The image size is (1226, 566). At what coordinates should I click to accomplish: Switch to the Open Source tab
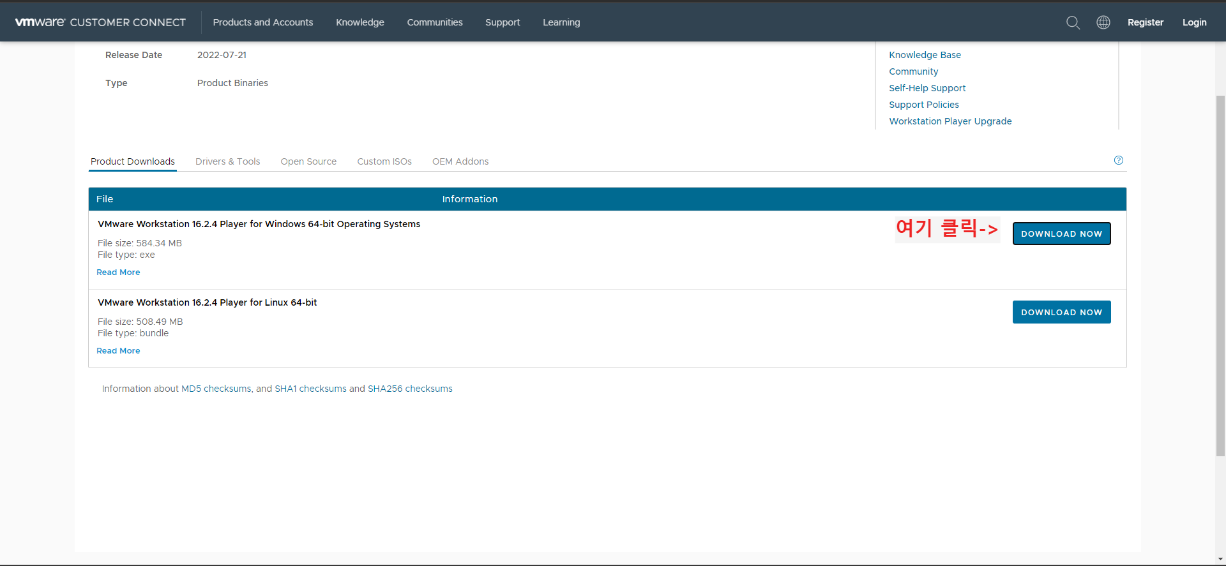tap(308, 161)
